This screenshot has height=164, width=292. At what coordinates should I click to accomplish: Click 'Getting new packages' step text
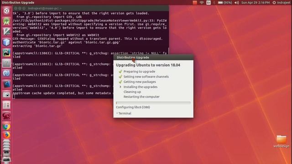(x=140, y=82)
